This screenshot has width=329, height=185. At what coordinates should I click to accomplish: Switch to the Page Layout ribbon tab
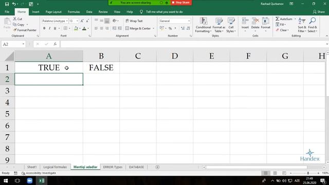point(53,12)
